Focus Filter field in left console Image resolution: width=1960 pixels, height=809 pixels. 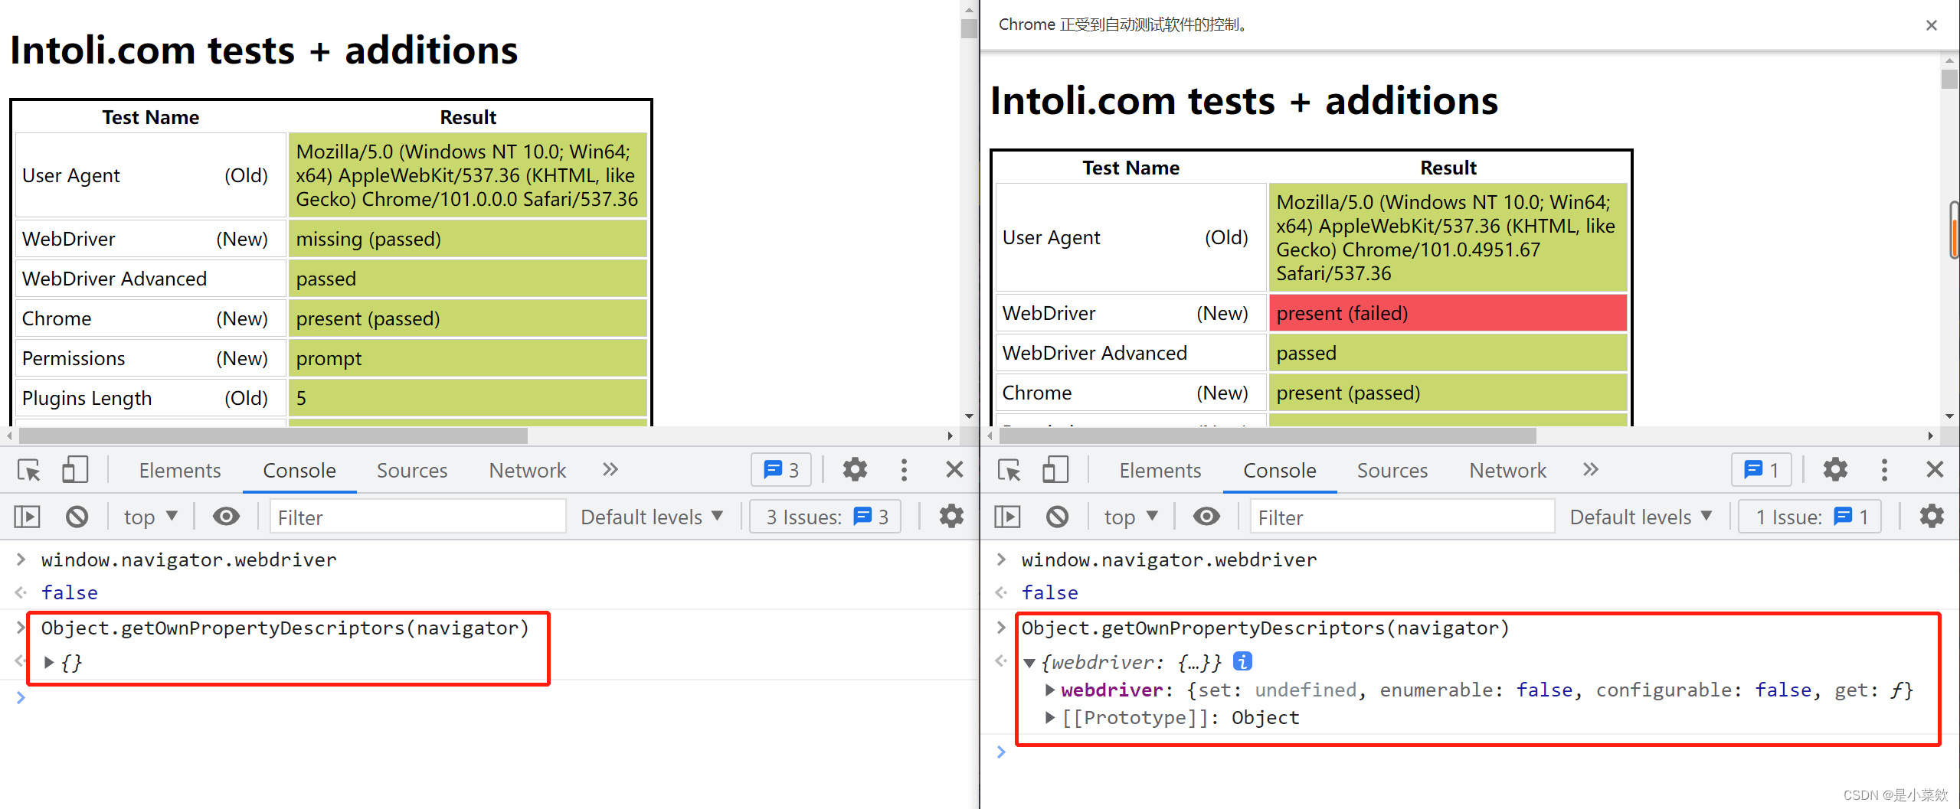click(418, 517)
